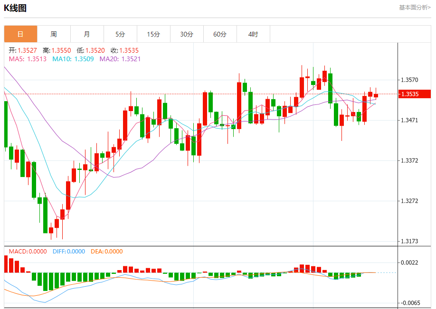Viewport: 436px width, 309px height.
Task: Click the MA5: 1.3513 legend label
Action: tap(28, 59)
